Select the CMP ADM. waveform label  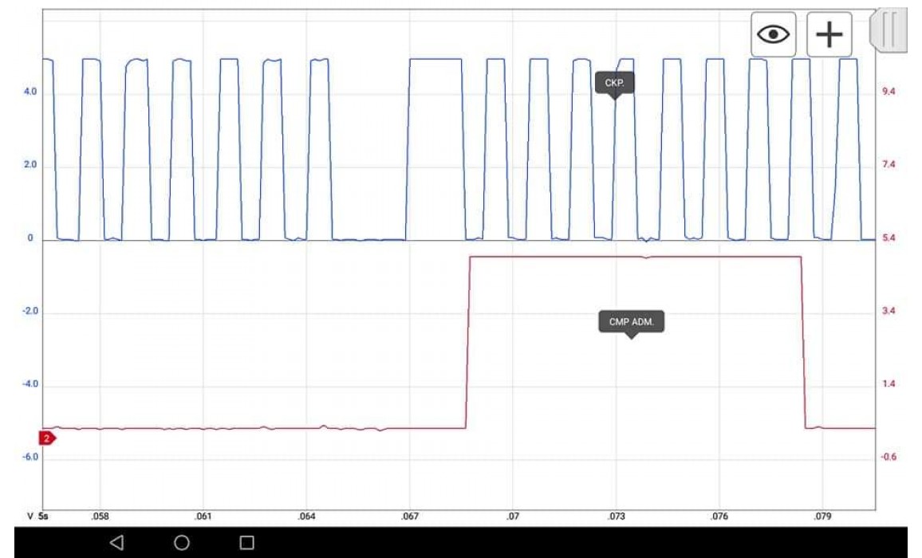631,322
